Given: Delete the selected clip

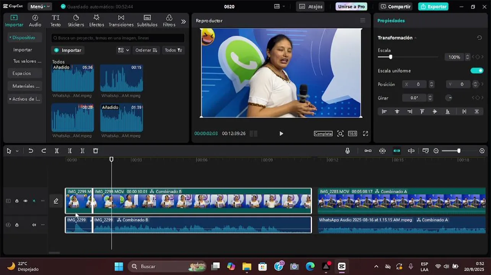Looking at the screenshot, I should click(x=96, y=151).
